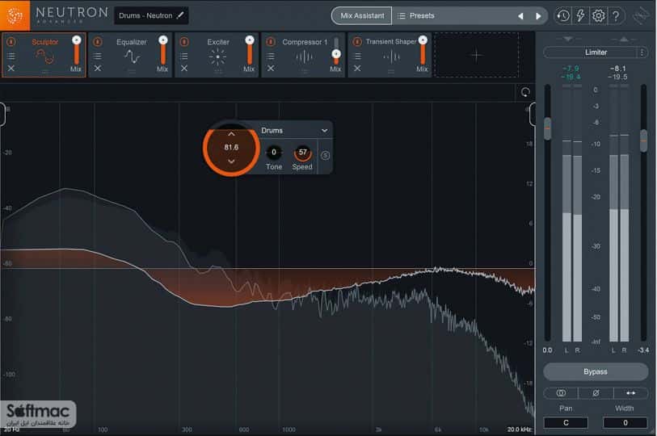Image resolution: width=657 pixels, height=436 pixels.
Task: Decrease Sculptor amount with down chevron
Action: [x=231, y=161]
